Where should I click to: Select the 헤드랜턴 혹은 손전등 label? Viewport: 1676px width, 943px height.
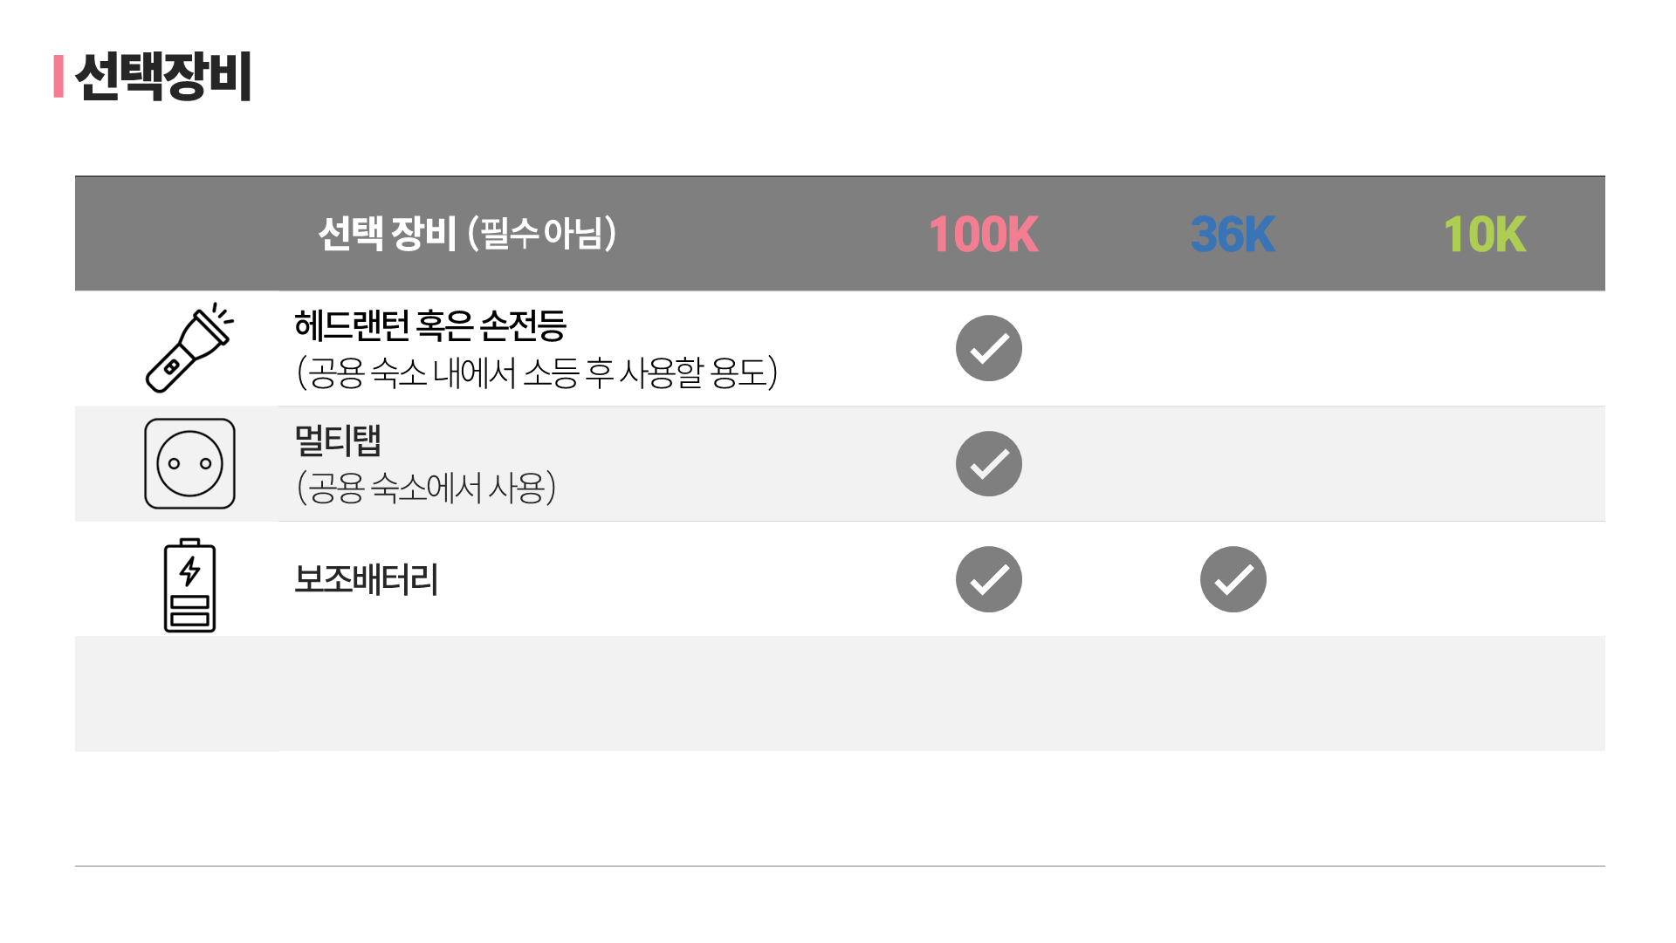(430, 325)
